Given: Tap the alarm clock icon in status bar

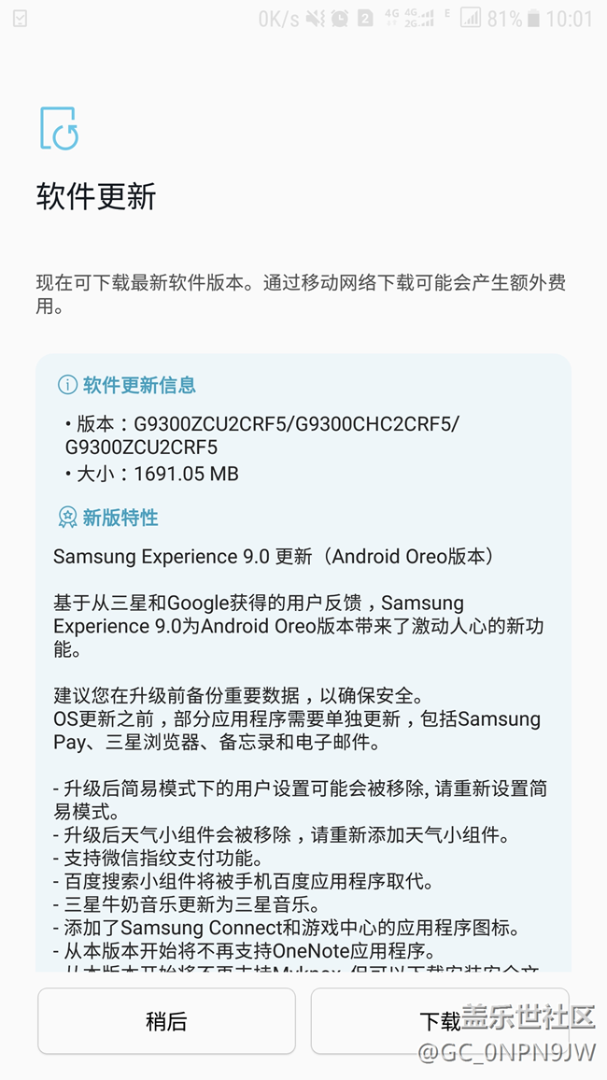Looking at the screenshot, I should (x=340, y=19).
